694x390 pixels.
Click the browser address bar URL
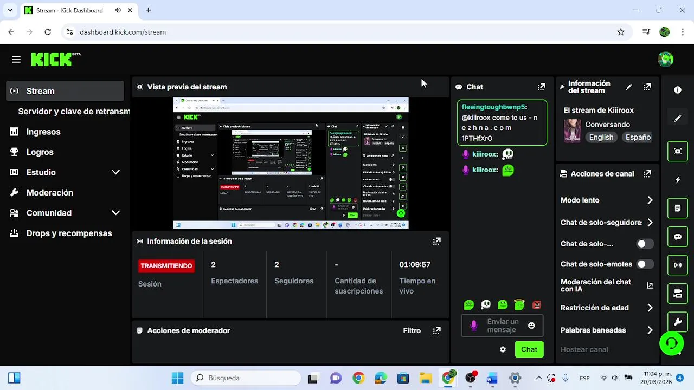coord(123,32)
